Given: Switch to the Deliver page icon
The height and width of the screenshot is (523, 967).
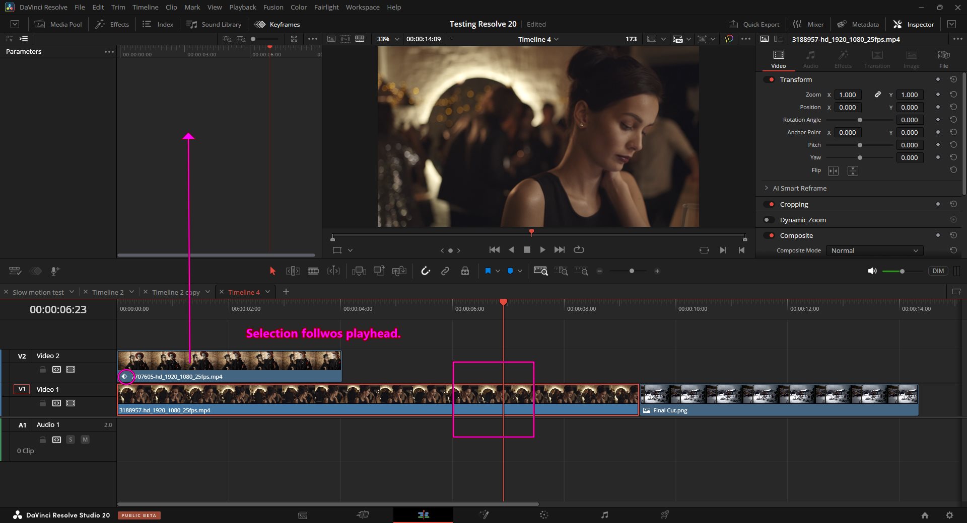Looking at the screenshot, I should click(665, 514).
